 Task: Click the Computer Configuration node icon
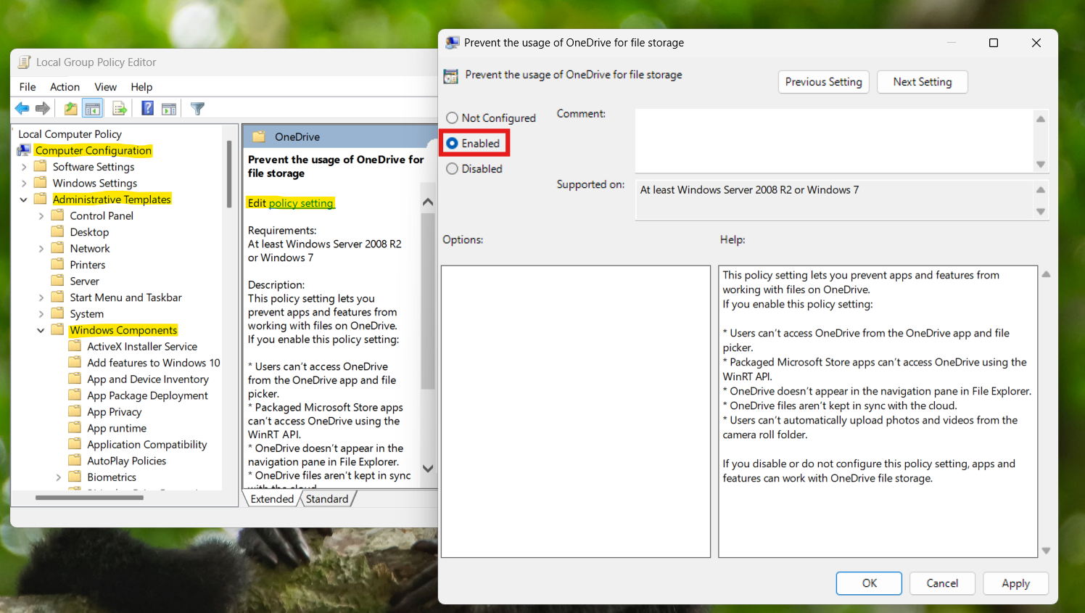[x=24, y=150]
